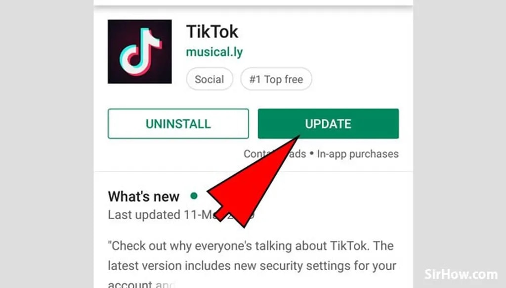Image resolution: width=506 pixels, height=288 pixels.
Task: Tap the TikTok app icon
Action: [x=140, y=52]
